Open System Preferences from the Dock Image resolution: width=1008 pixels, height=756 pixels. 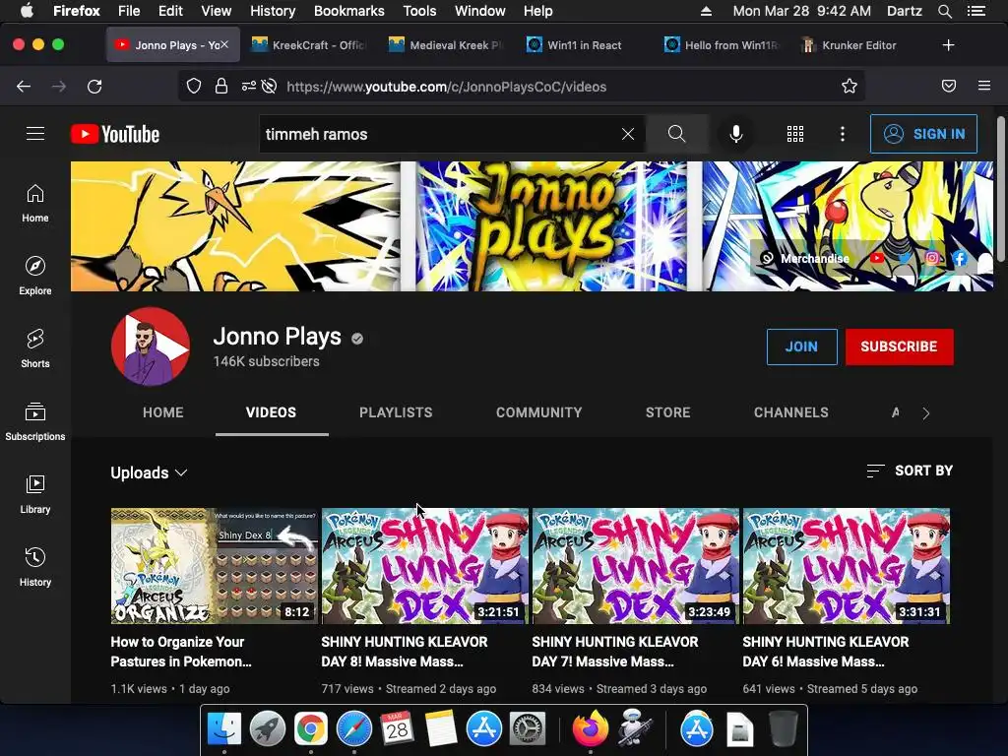(528, 729)
